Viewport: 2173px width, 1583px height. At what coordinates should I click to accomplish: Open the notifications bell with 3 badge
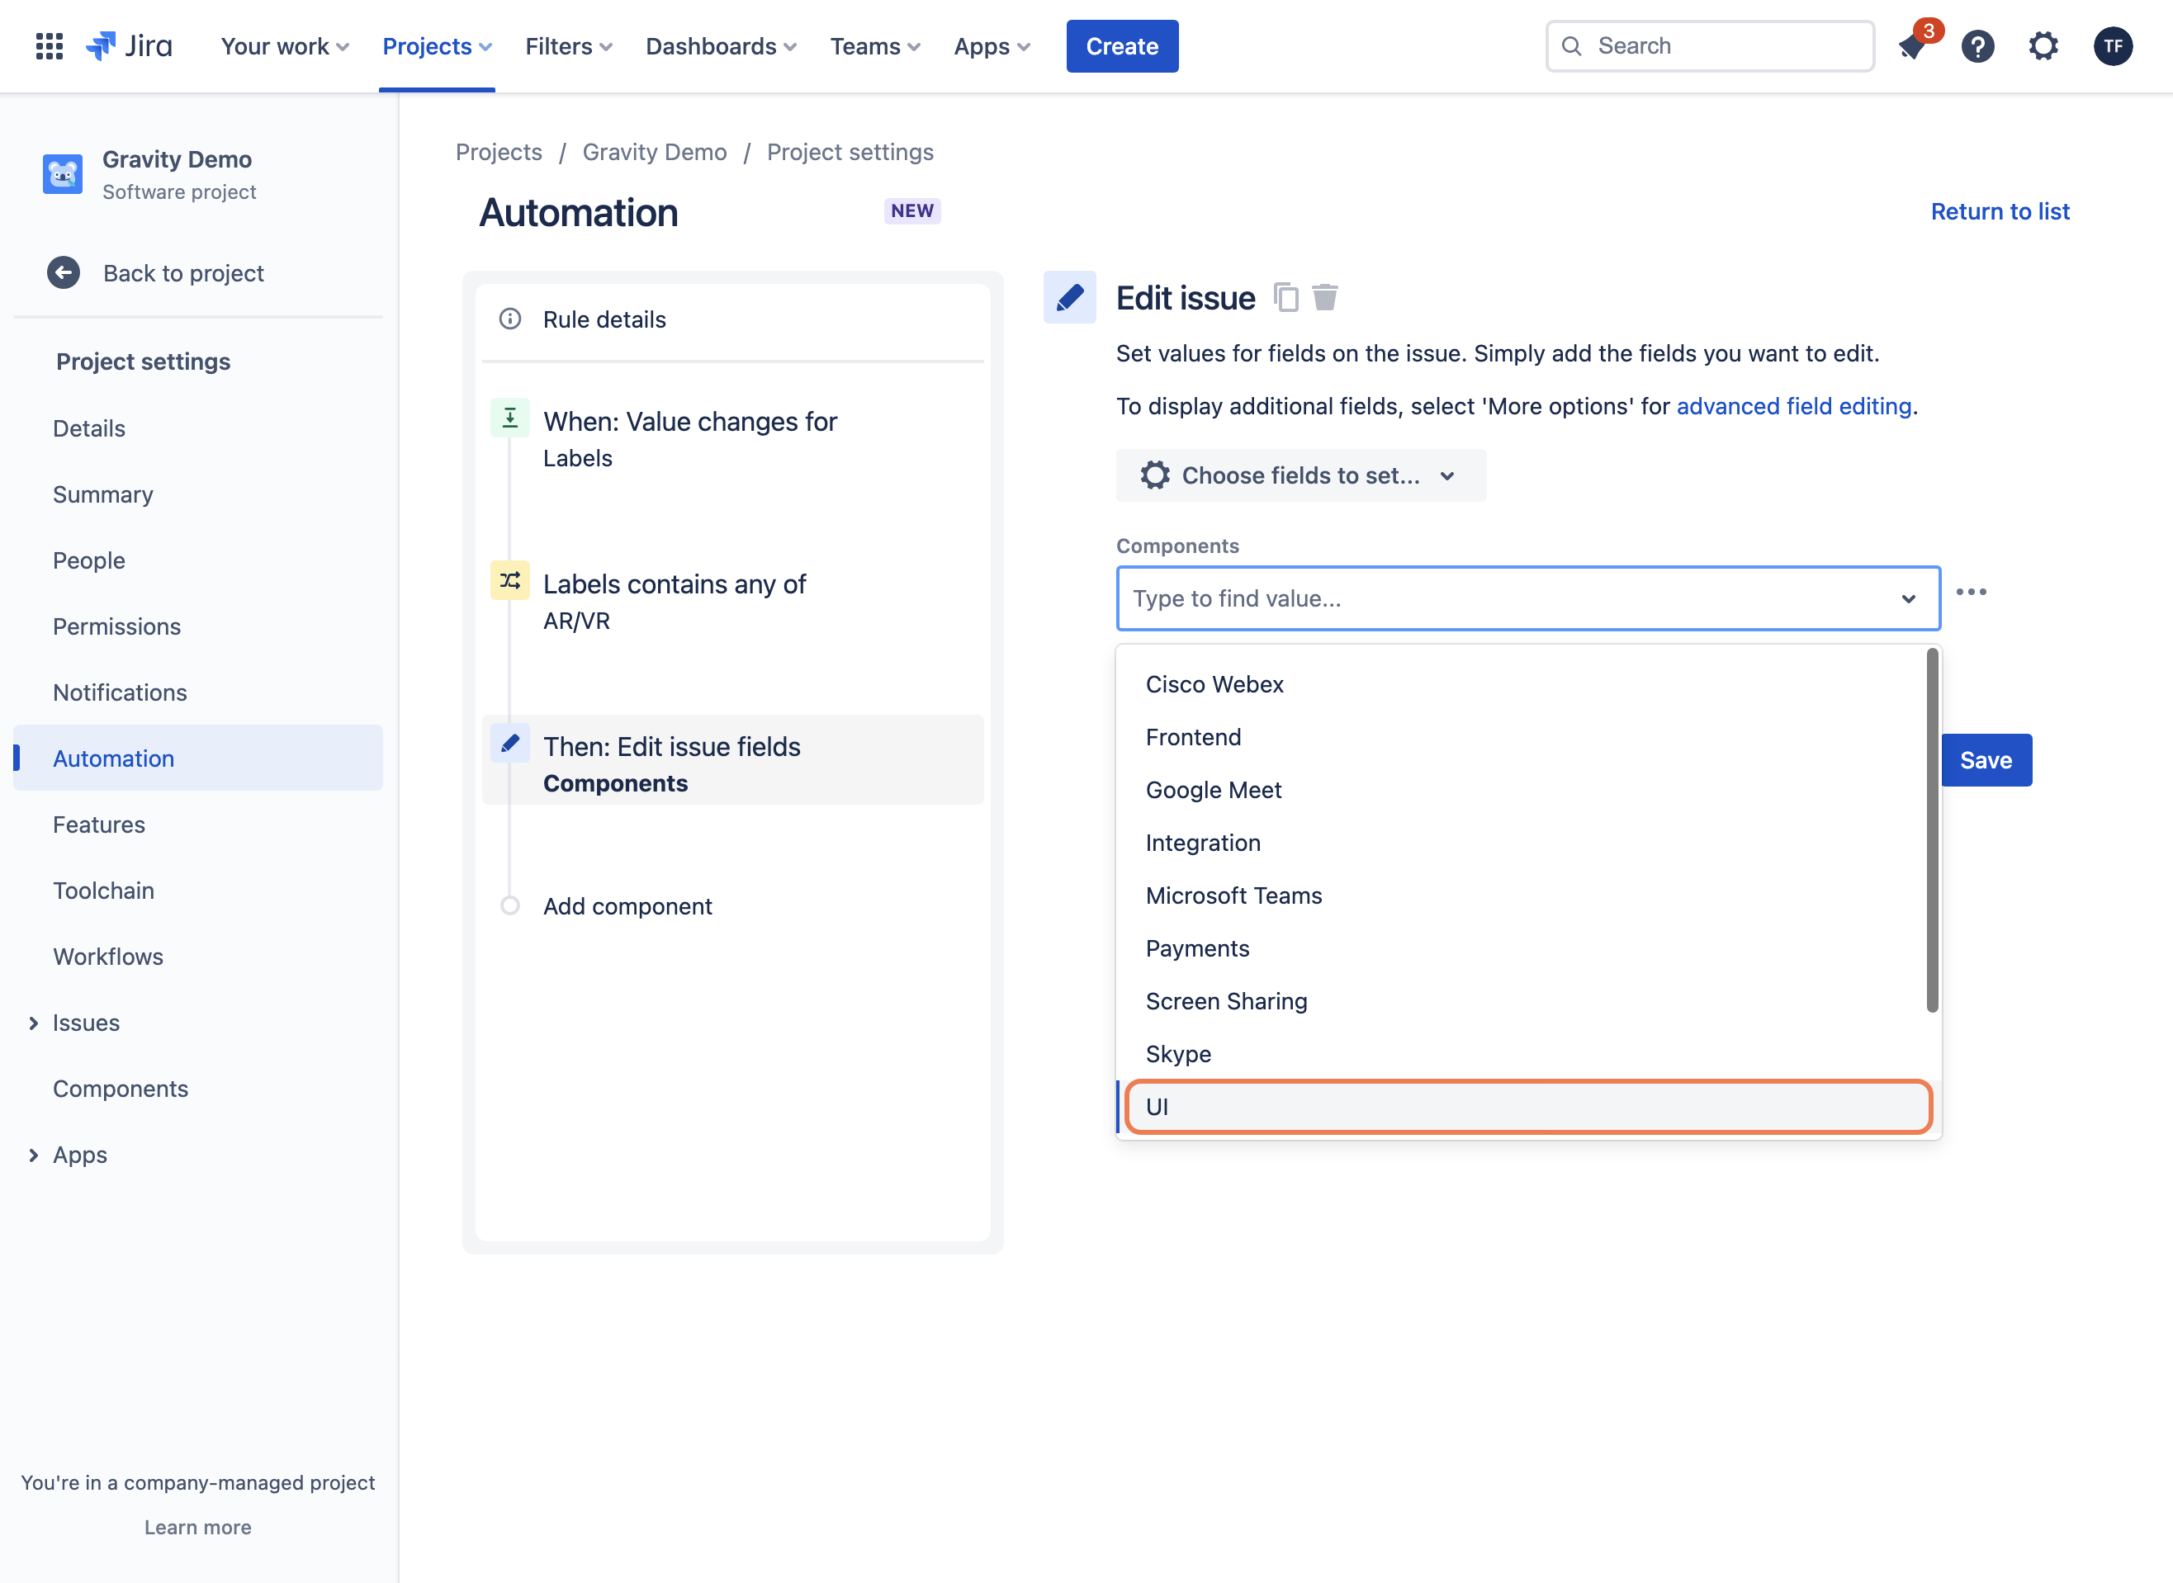[x=1912, y=46]
